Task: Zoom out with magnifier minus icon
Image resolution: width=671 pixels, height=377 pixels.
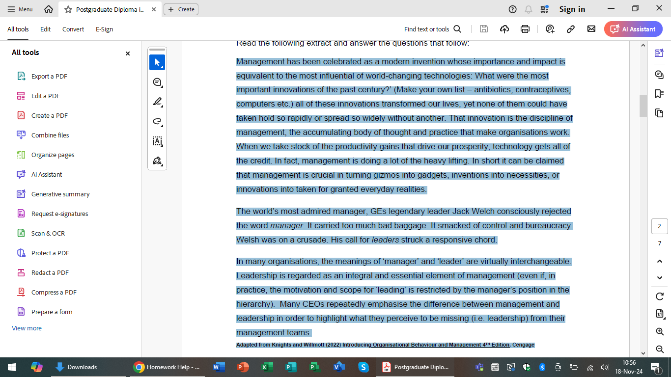Action: 660,349
